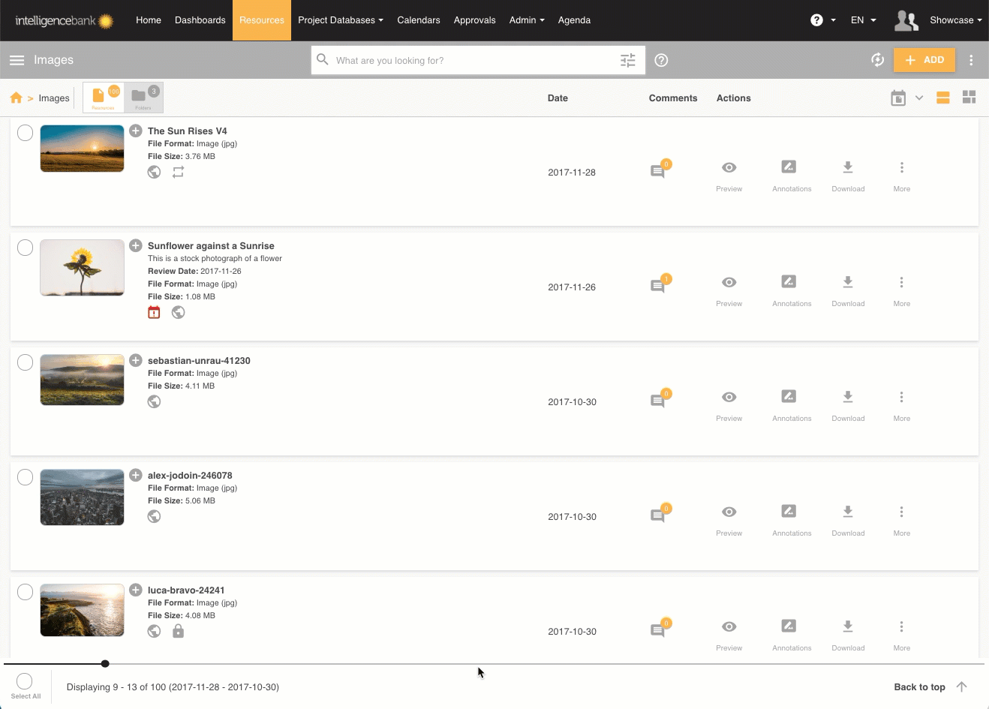Click the pagination slider handle

(x=105, y=663)
